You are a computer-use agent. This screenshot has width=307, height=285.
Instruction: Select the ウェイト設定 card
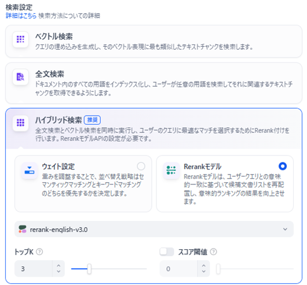(x=83, y=184)
